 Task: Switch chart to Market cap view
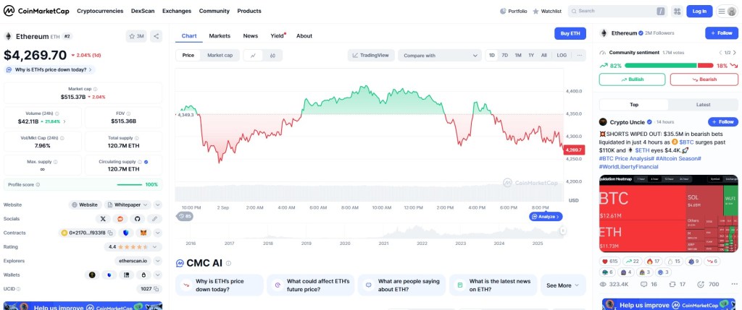pos(220,55)
